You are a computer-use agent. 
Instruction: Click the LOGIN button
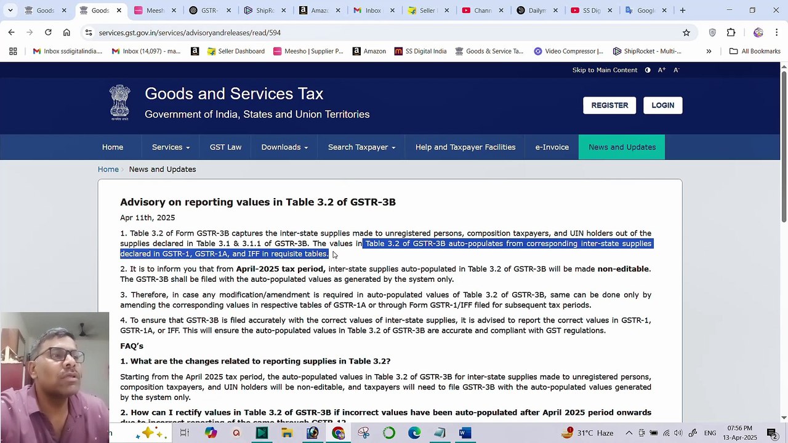[x=663, y=105]
